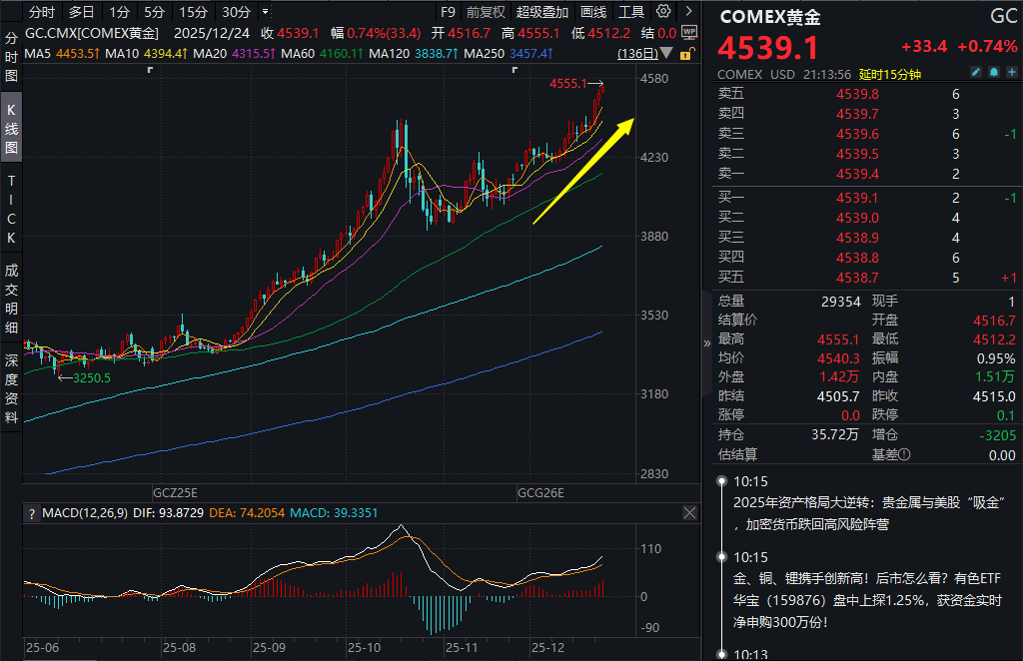Collapse the right quote panel with chevron
This screenshot has height=661, width=1023.
click(x=707, y=341)
